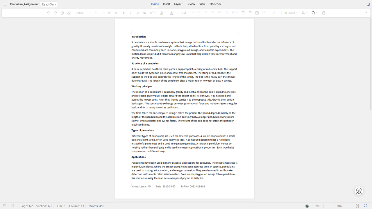The width and height of the screenshot is (372, 209).
Task: Increase the paragraph indent
Action: tap(250, 13)
